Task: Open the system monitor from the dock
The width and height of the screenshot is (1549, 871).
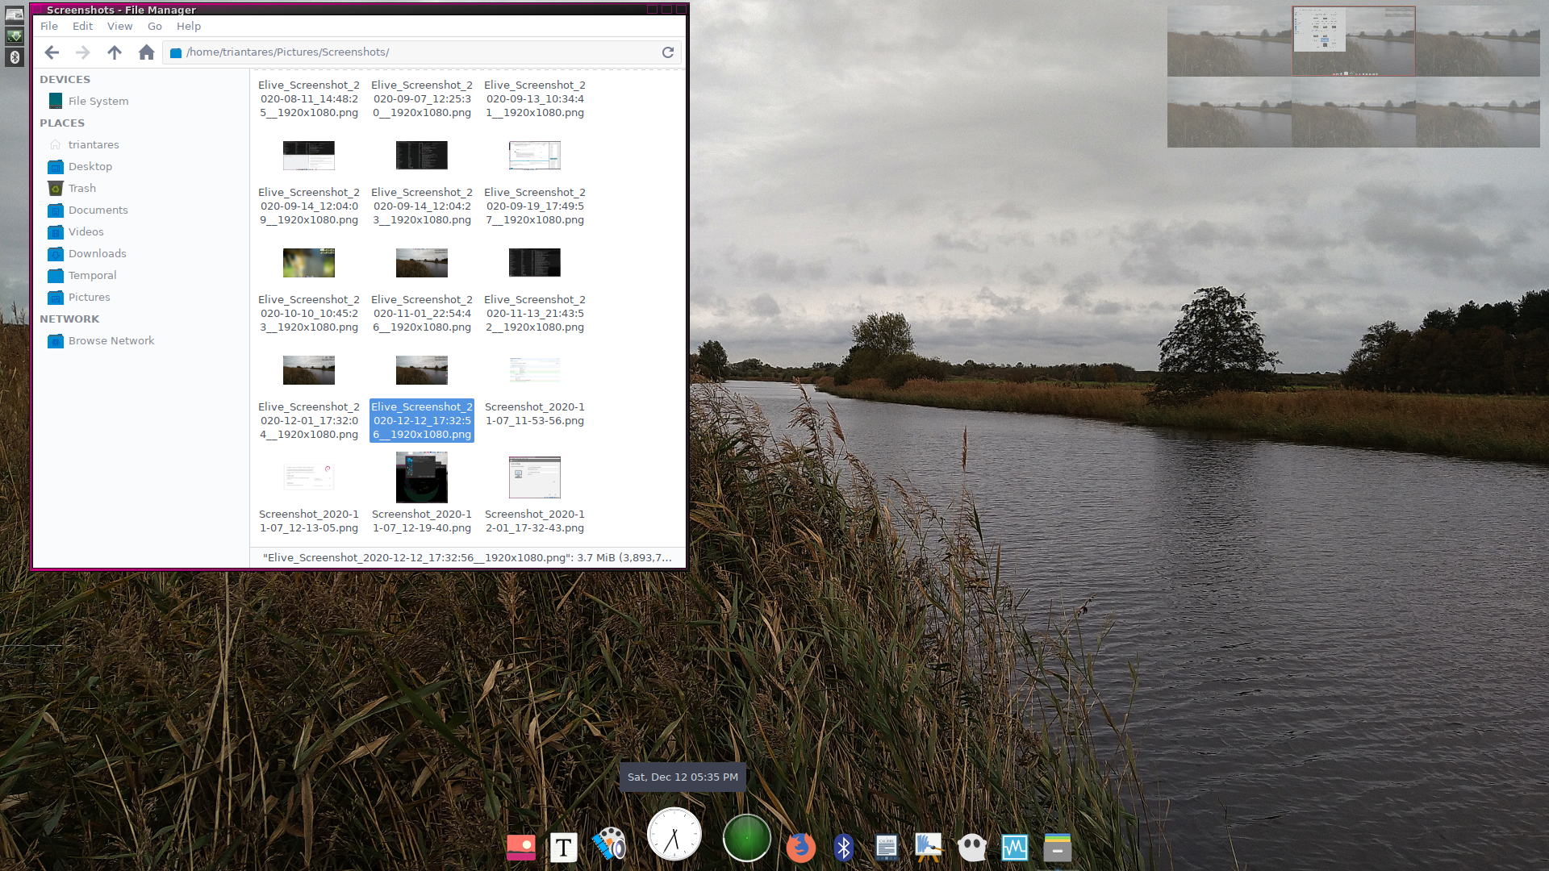Action: pyautogui.click(x=1014, y=848)
